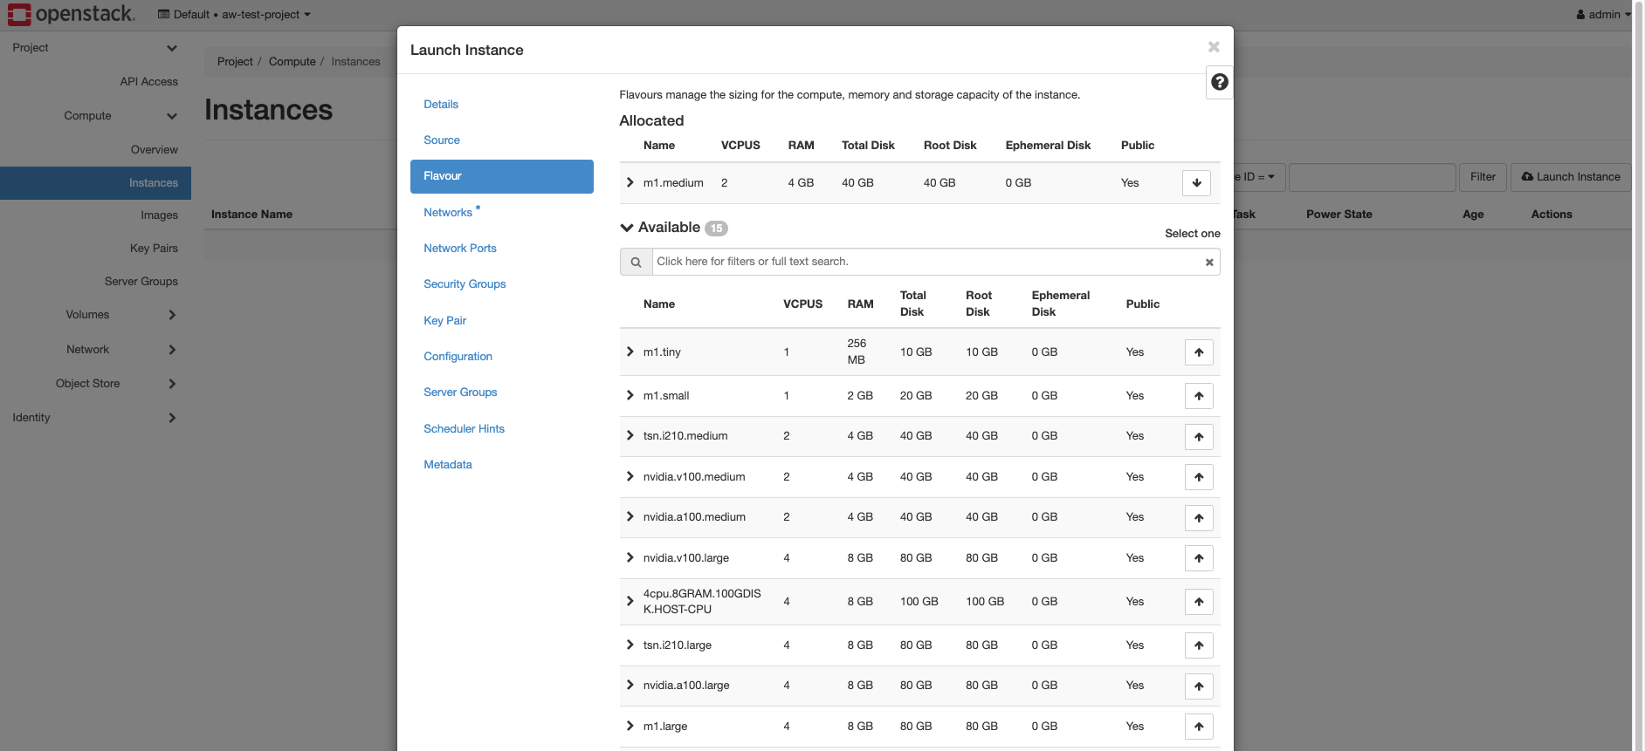
Task: Expand 4cpu.8GRAM.100GDISK.HOST-CPU row details
Action: (x=630, y=601)
